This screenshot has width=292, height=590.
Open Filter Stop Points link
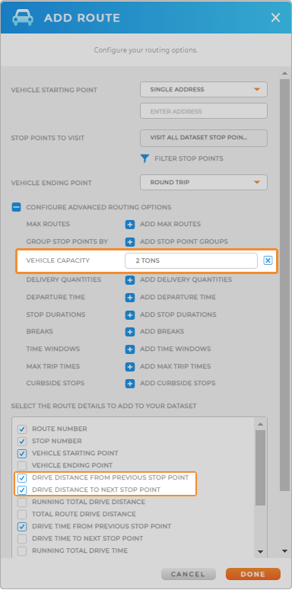[x=189, y=159]
